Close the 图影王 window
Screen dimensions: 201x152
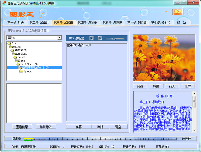(193, 2)
